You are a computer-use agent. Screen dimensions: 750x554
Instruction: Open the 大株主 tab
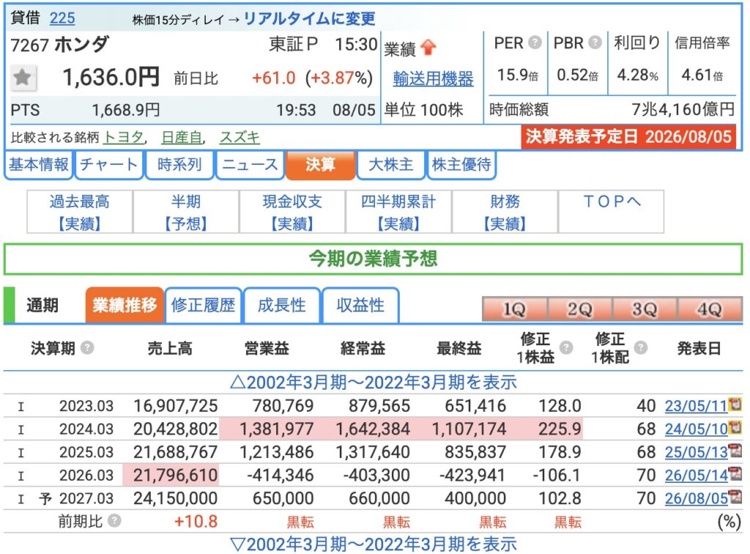tap(391, 165)
